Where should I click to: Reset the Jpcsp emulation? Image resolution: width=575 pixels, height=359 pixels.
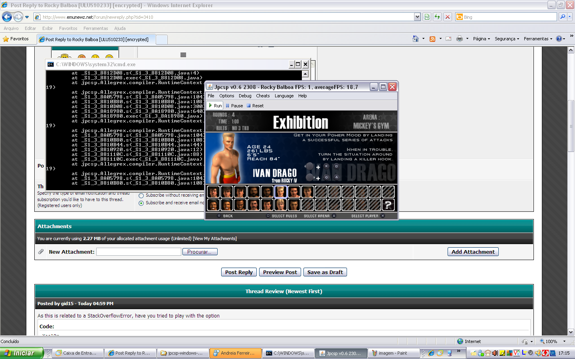[x=255, y=106]
